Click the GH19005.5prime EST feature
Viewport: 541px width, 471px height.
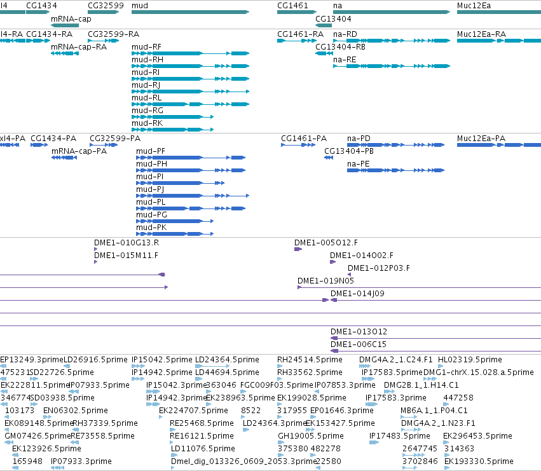[281, 442]
